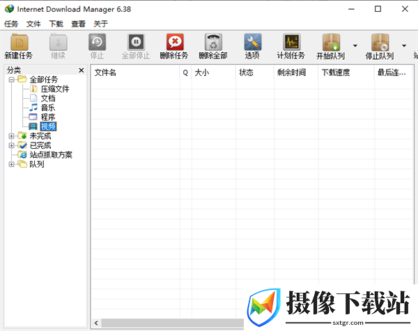Image resolution: width=418 pixels, height=331 pixels.
Task: Click the 视频 film icon
Action: pyautogui.click(x=33, y=127)
